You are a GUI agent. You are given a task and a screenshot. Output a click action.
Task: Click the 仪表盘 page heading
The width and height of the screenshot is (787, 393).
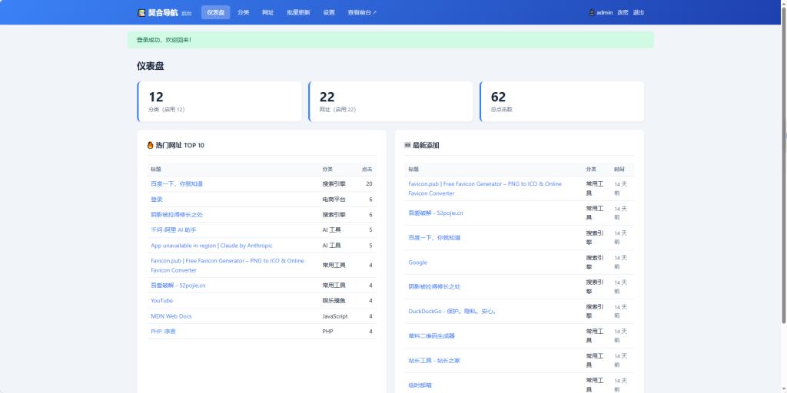[x=150, y=66]
